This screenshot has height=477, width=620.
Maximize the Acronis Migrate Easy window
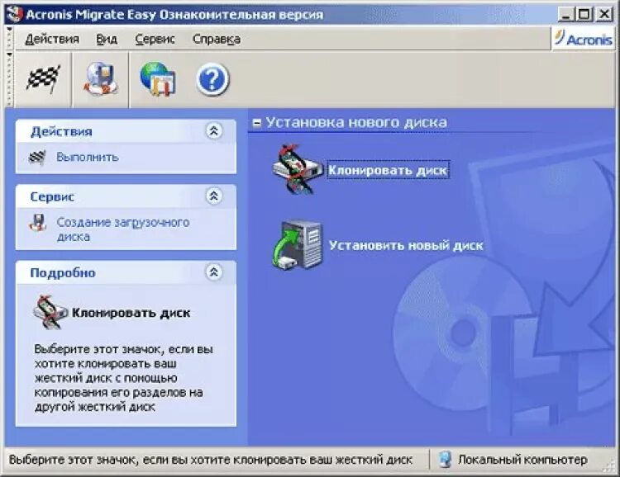(x=584, y=15)
